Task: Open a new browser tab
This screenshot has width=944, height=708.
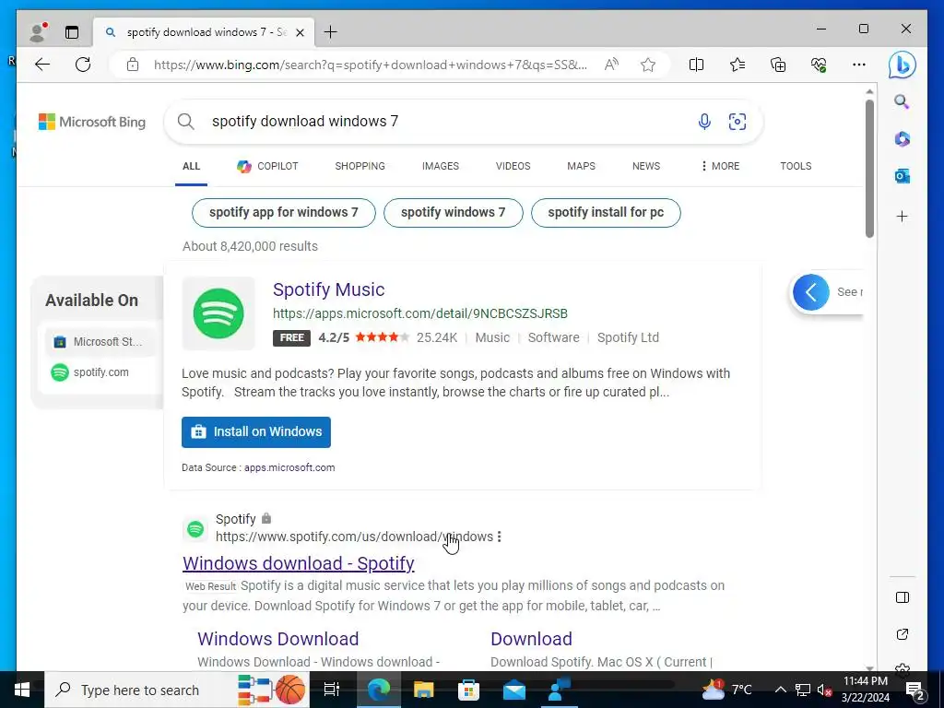Action: 331,32
